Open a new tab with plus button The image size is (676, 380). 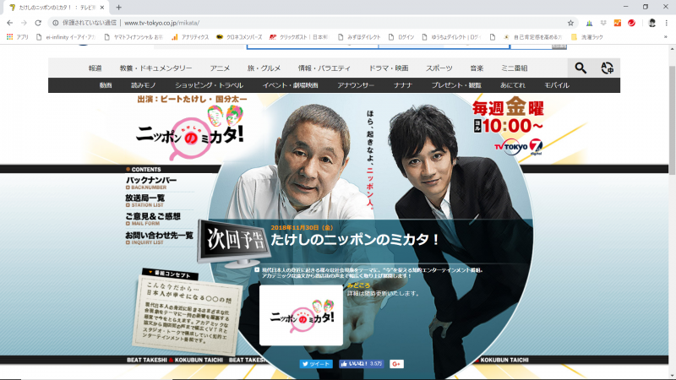click(x=118, y=8)
